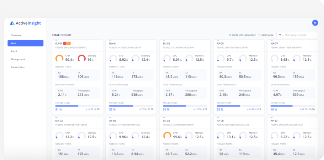
Task: Click the EU-02 orange CPU gauge
Action: pyautogui.click(x=167, y=135)
